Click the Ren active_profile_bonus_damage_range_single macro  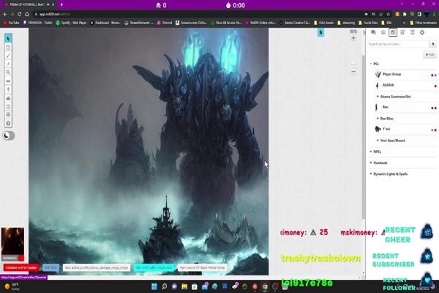(97, 267)
